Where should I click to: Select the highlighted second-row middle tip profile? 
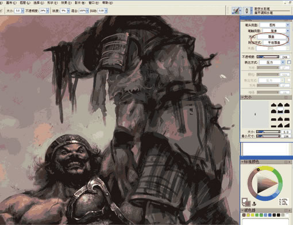[x=280, y=111]
